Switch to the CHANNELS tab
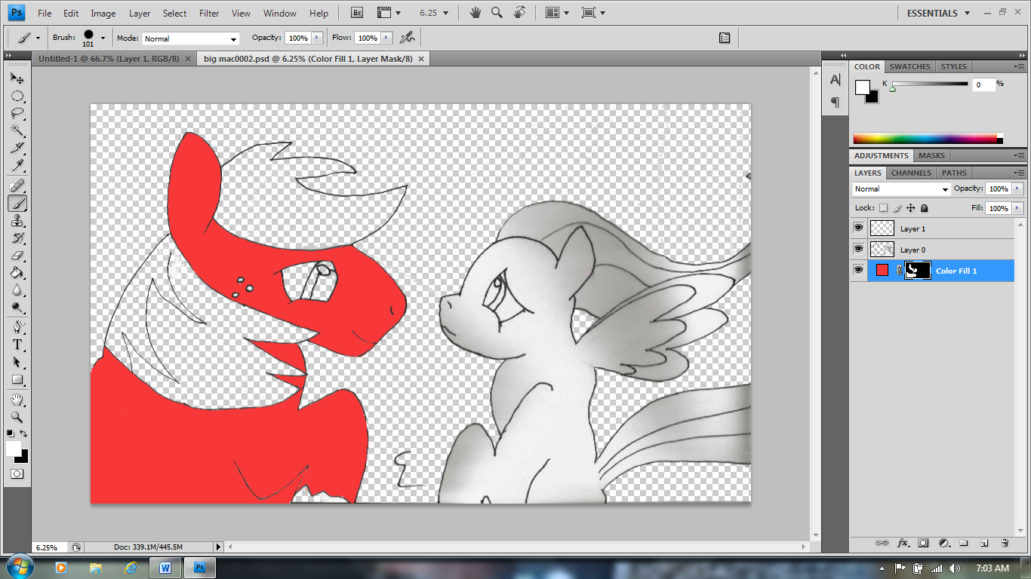1031x579 pixels. 911,173
